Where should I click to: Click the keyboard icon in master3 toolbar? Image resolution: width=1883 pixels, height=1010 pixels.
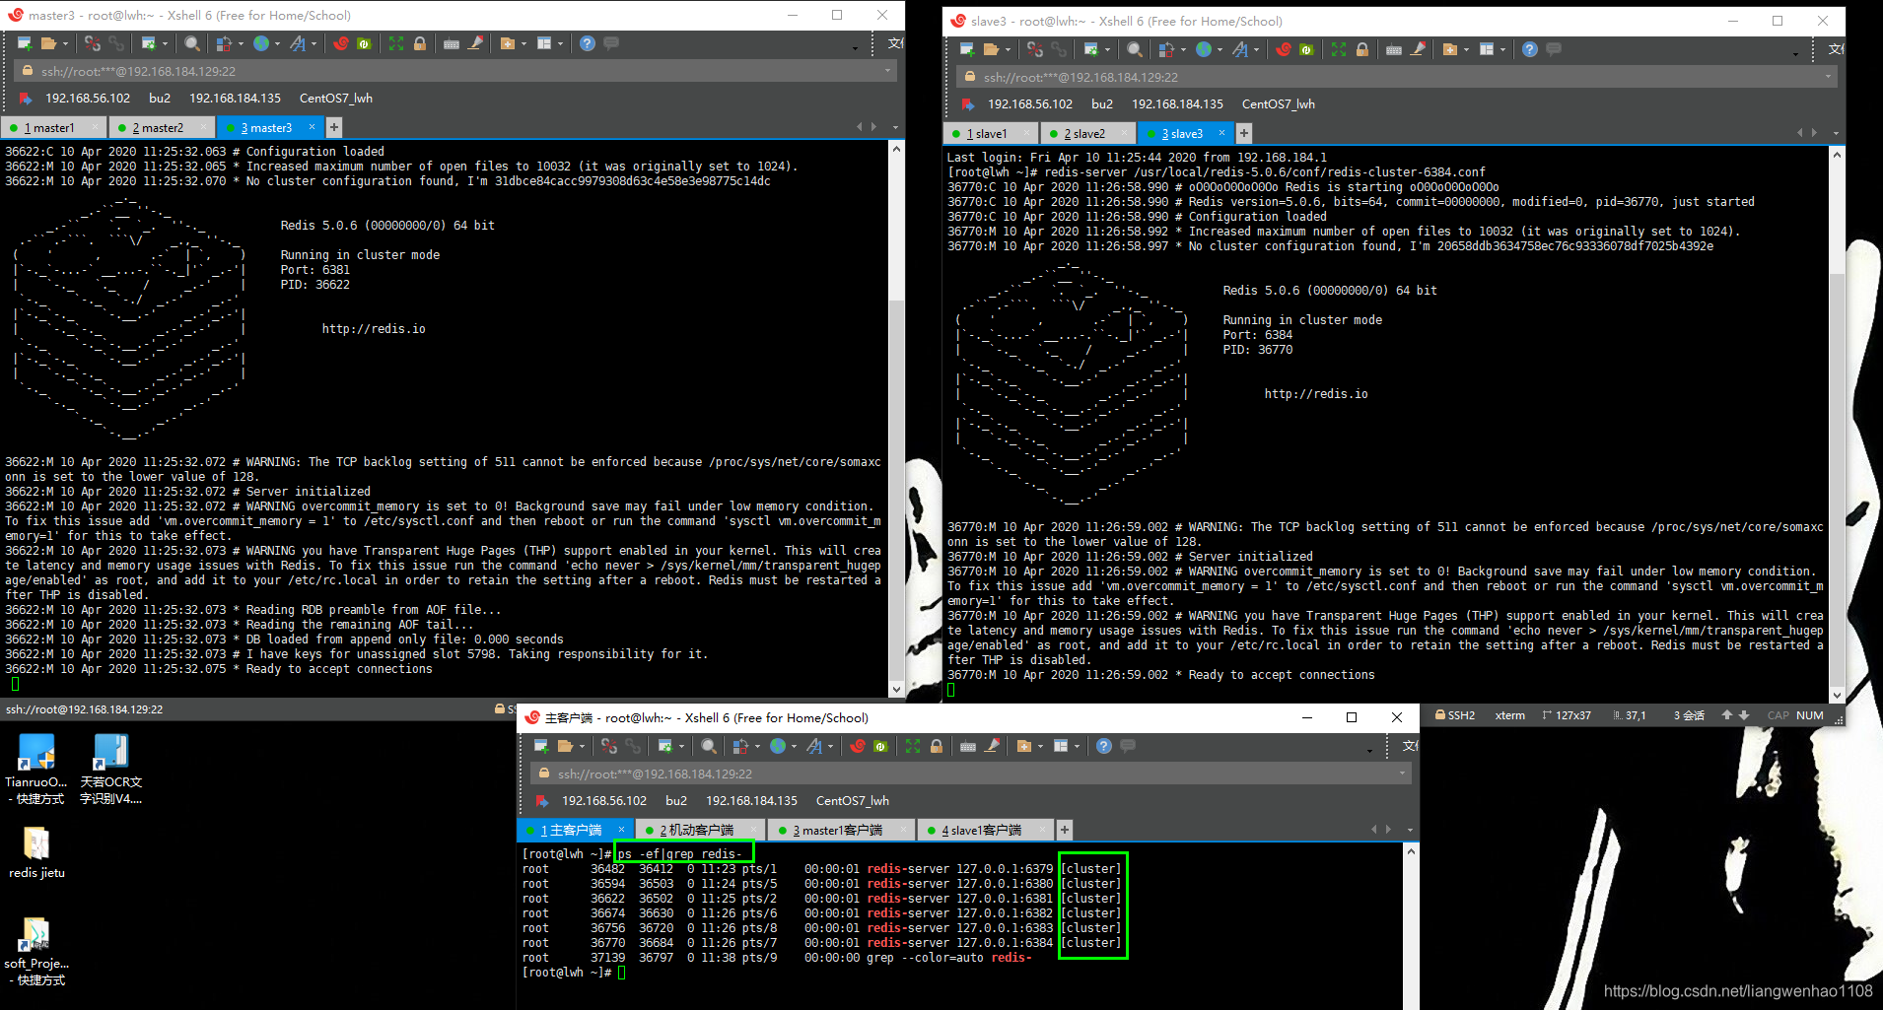tap(452, 43)
